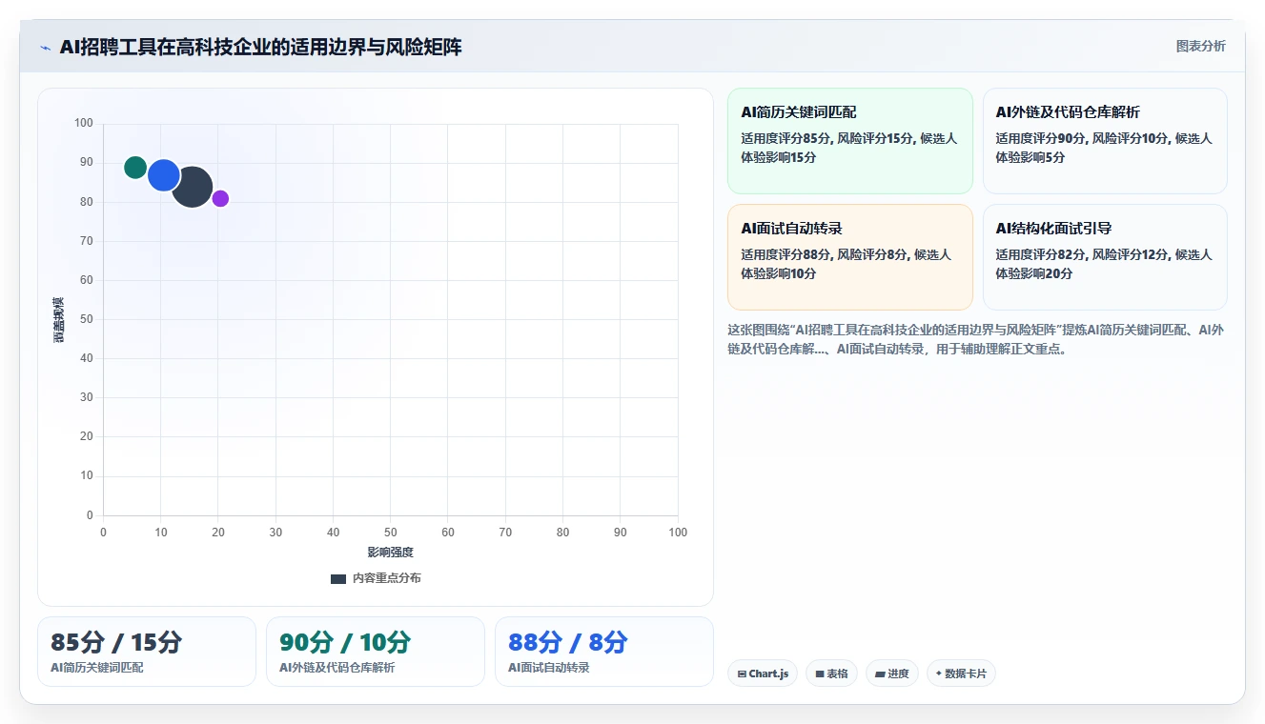Screen dimensions: 1265x724
Task: Select the small purple bubble on chart
Action: (x=220, y=198)
